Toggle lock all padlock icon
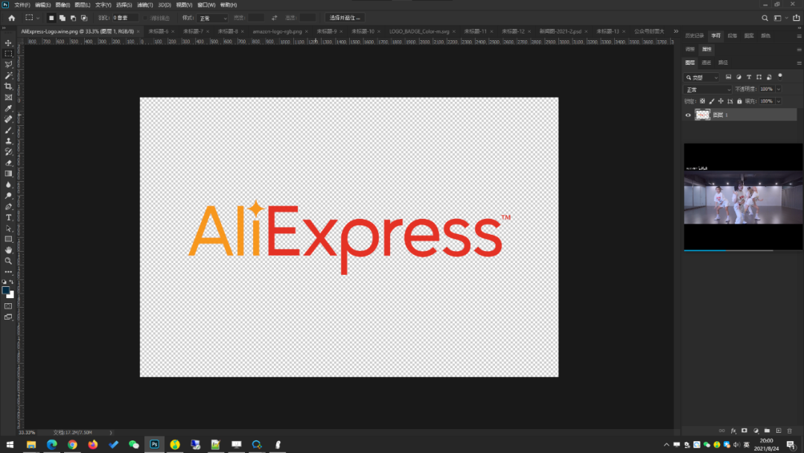 point(739,101)
